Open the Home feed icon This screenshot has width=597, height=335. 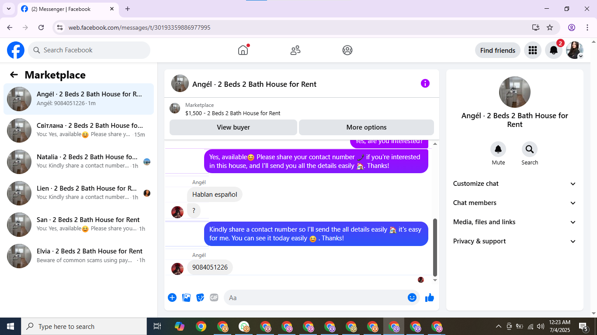pos(243,50)
